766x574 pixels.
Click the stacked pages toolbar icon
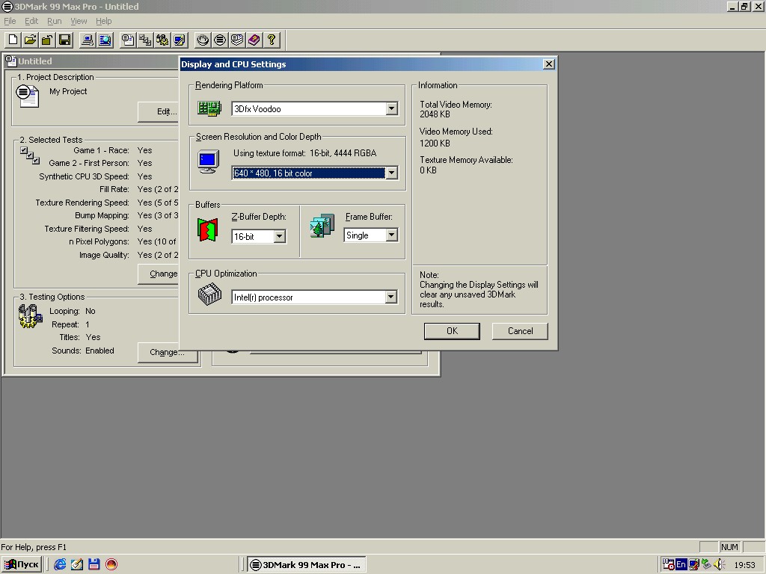pos(237,40)
